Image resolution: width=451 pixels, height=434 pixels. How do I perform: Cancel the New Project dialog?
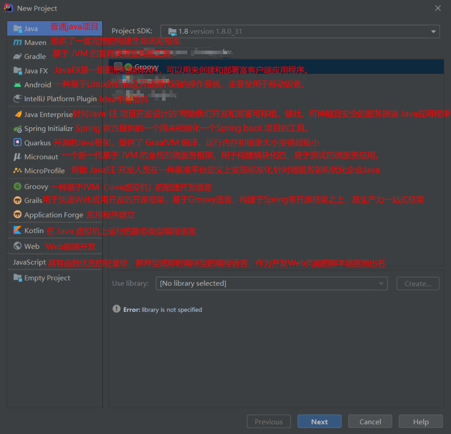pyautogui.click(x=370, y=422)
